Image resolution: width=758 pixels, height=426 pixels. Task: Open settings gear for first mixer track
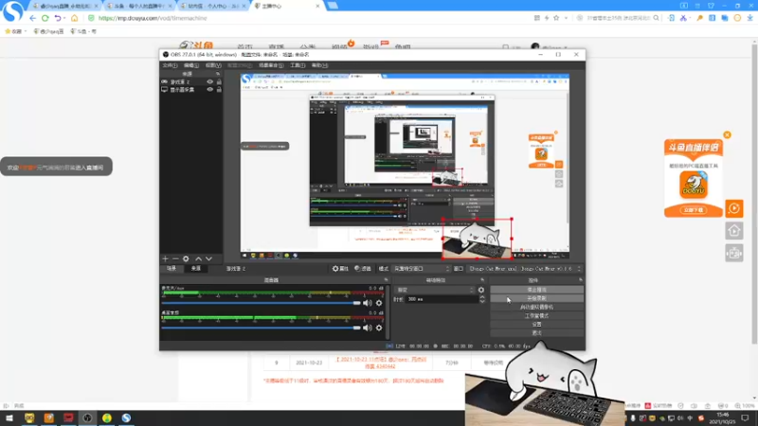click(379, 303)
